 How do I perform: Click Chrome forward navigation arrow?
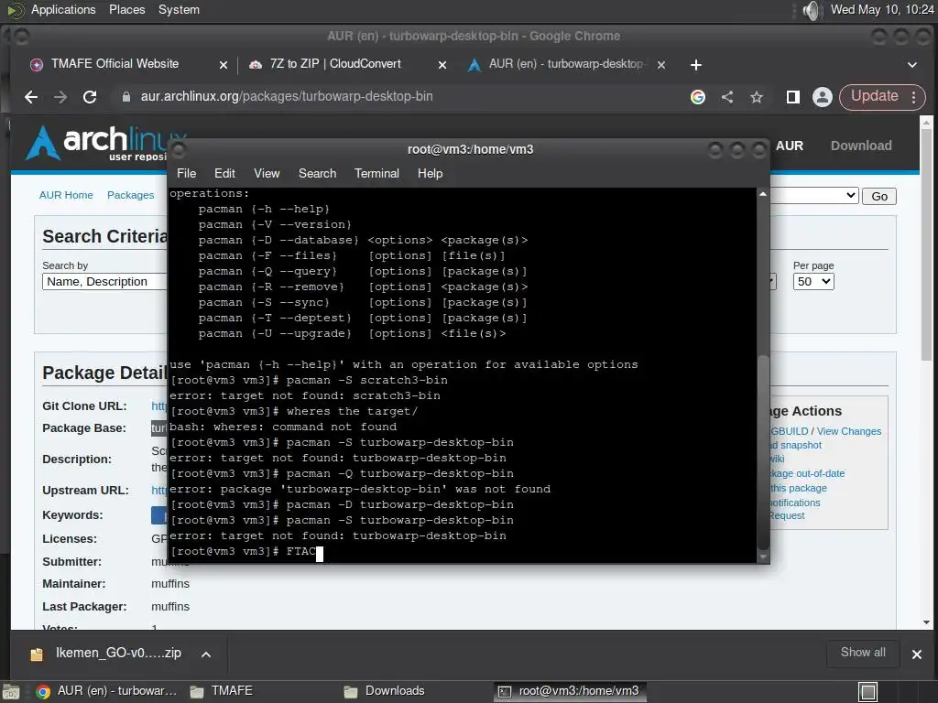60,97
